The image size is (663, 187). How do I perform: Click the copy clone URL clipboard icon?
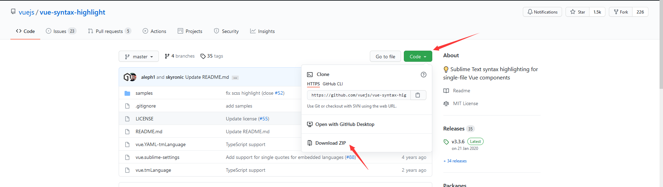point(418,95)
